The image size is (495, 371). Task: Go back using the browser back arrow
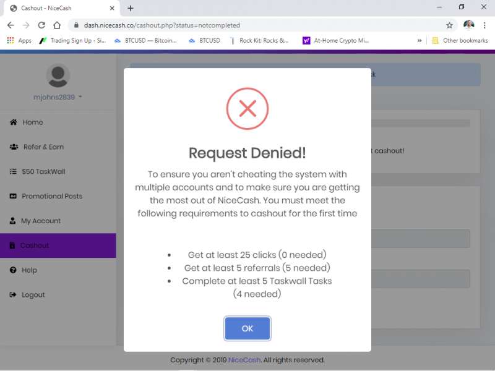coord(11,25)
